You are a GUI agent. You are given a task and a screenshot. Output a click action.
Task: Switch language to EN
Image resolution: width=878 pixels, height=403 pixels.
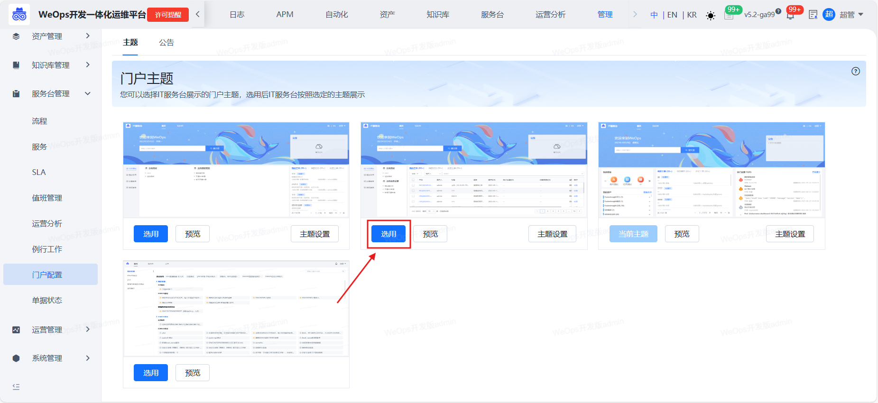[x=672, y=15]
